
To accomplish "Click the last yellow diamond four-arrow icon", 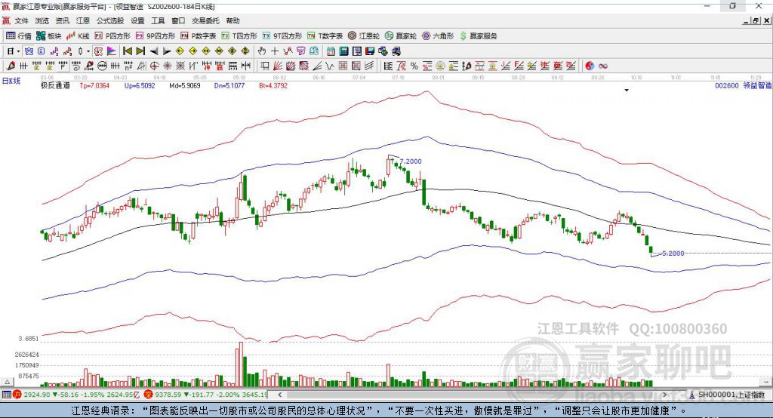I will [x=245, y=51].
